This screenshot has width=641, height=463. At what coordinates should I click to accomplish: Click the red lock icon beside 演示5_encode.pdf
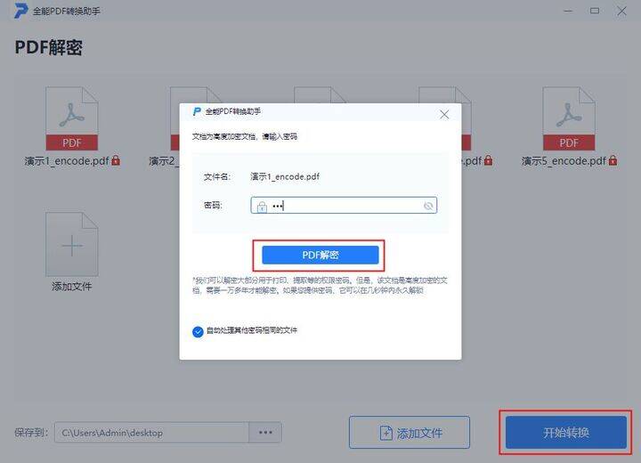tap(613, 160)
